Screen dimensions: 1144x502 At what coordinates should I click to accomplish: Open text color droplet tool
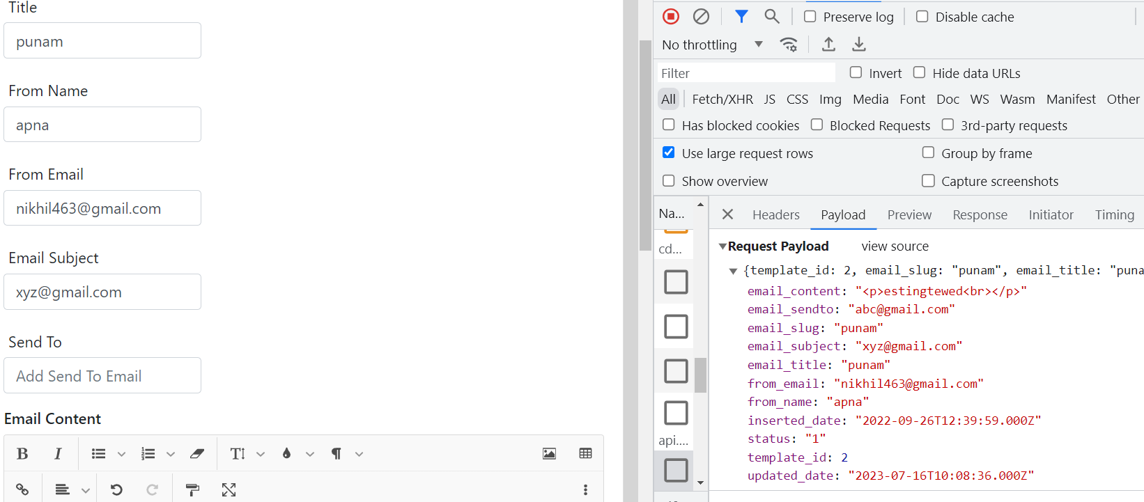(286, 454)
